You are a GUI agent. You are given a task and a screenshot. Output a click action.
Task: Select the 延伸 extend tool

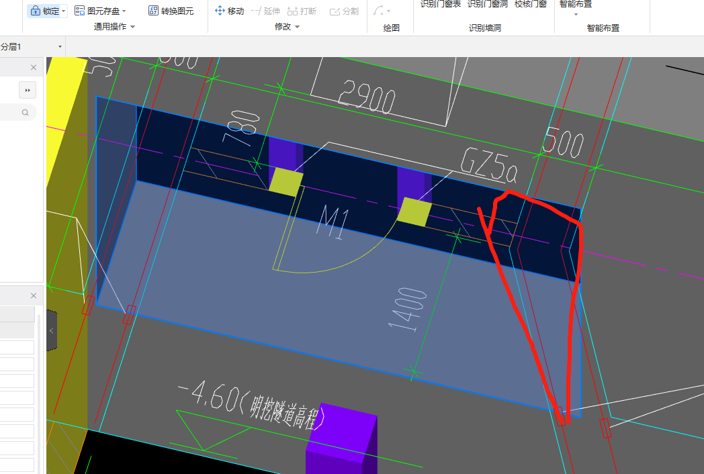pos(265,11)
